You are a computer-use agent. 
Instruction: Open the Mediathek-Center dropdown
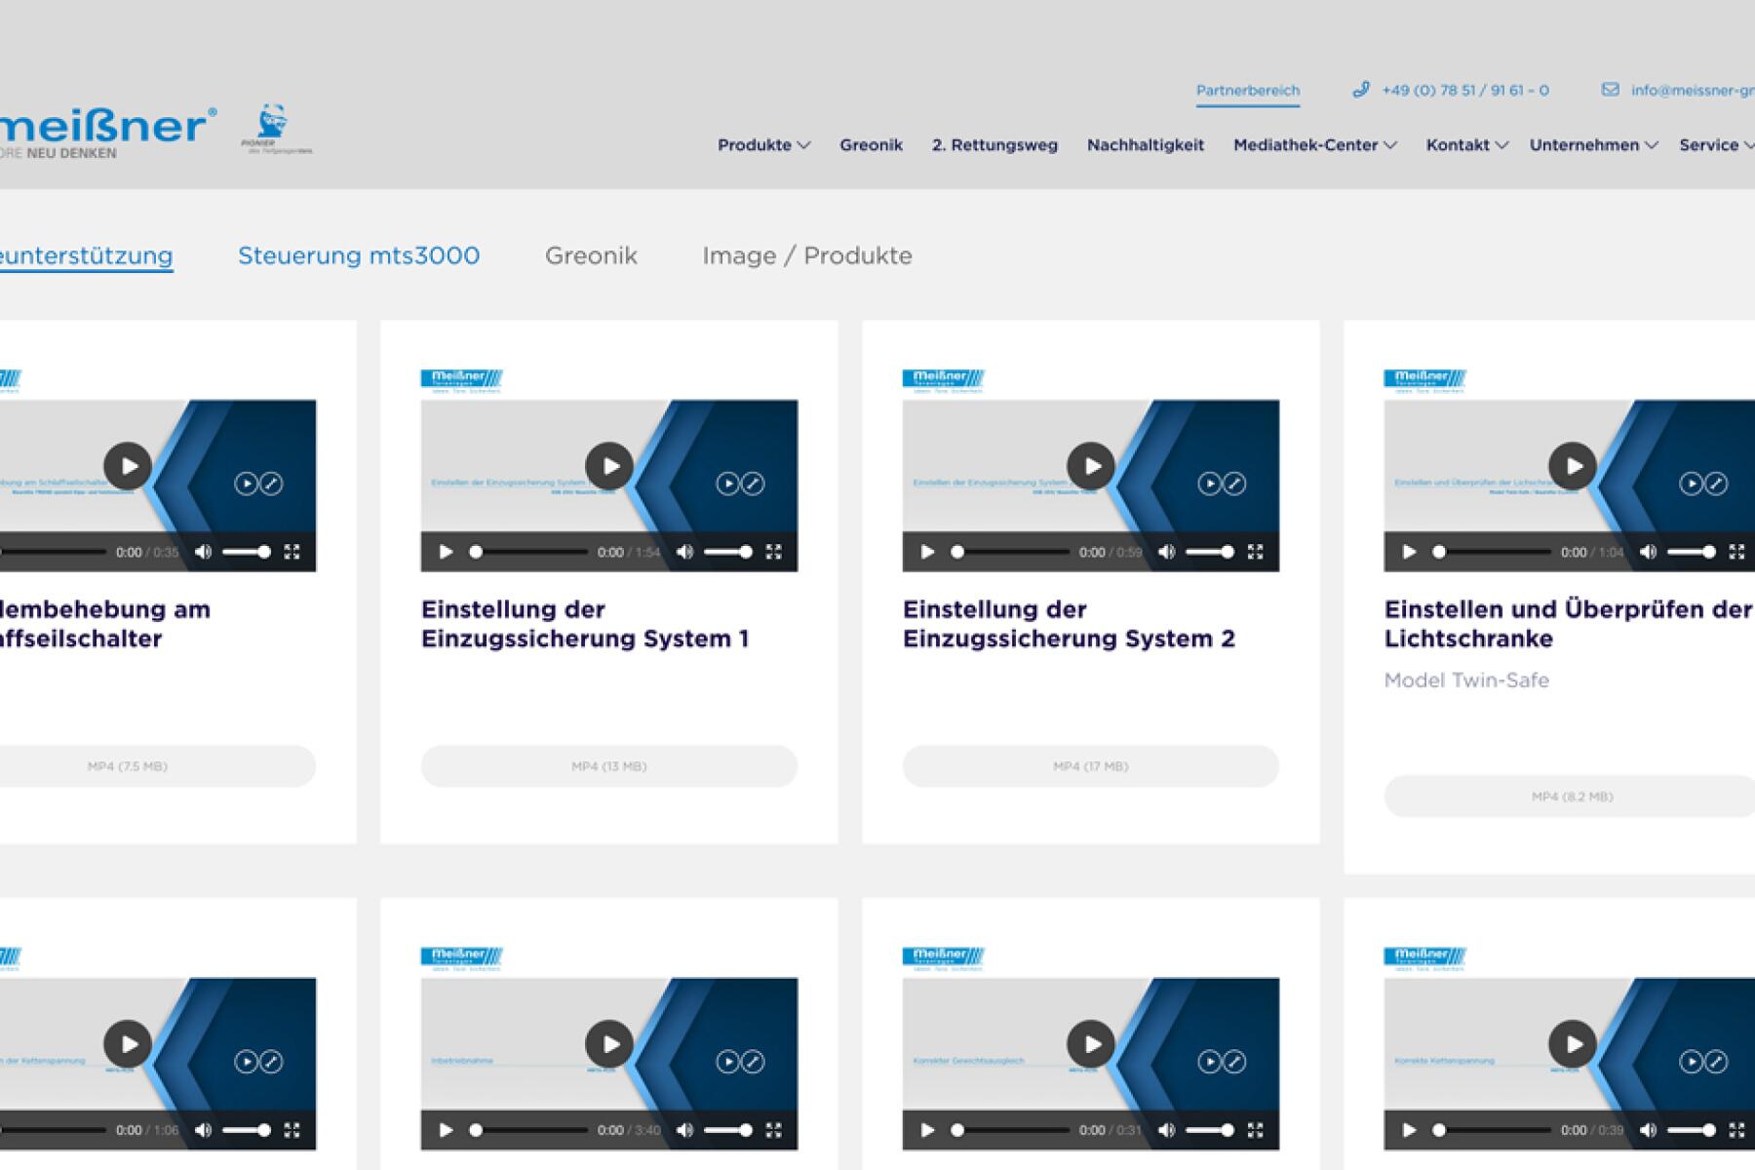(1314, 145)
